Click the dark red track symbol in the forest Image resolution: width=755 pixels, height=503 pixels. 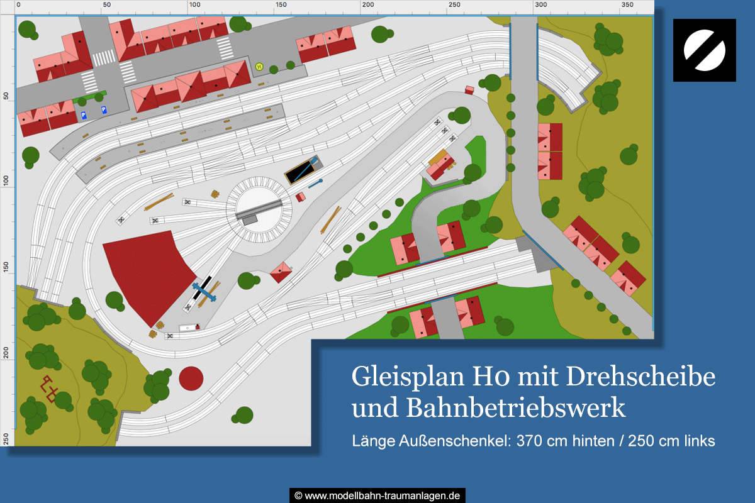48,389
